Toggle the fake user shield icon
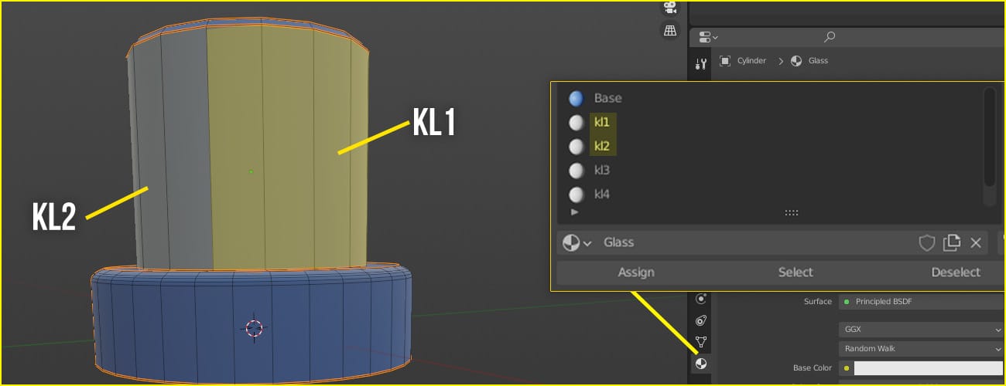This screenshot has width=1006, height=386. pyautogui.click(x=927, y=243)
